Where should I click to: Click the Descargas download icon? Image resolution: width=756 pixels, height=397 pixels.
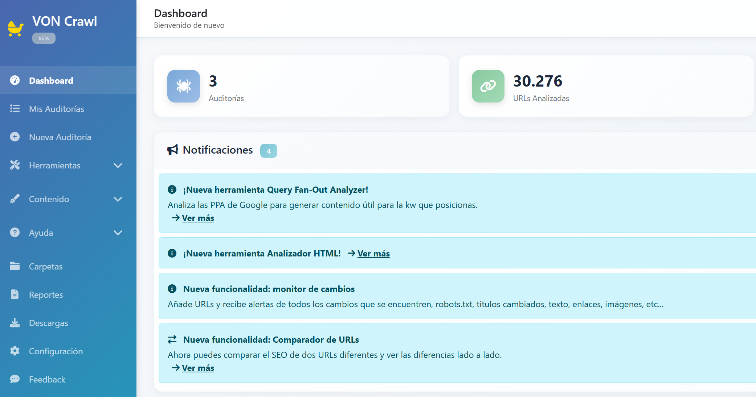[15, 323]
